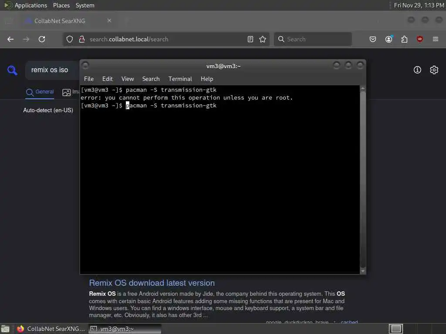The height and width of the screenshot is (334, 446).
Task: Open the Places menu
Action: pos(61,5)
